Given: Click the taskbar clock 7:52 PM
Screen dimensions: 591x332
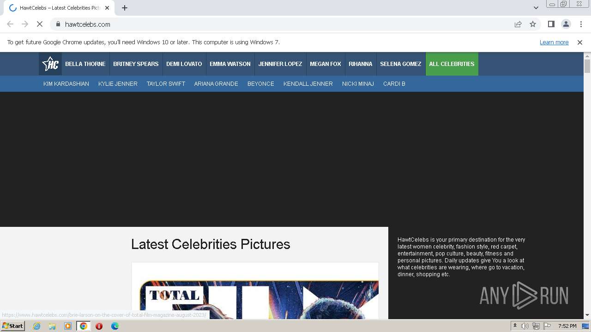Looking at the screenshot, I should click(x=567, y=326).
